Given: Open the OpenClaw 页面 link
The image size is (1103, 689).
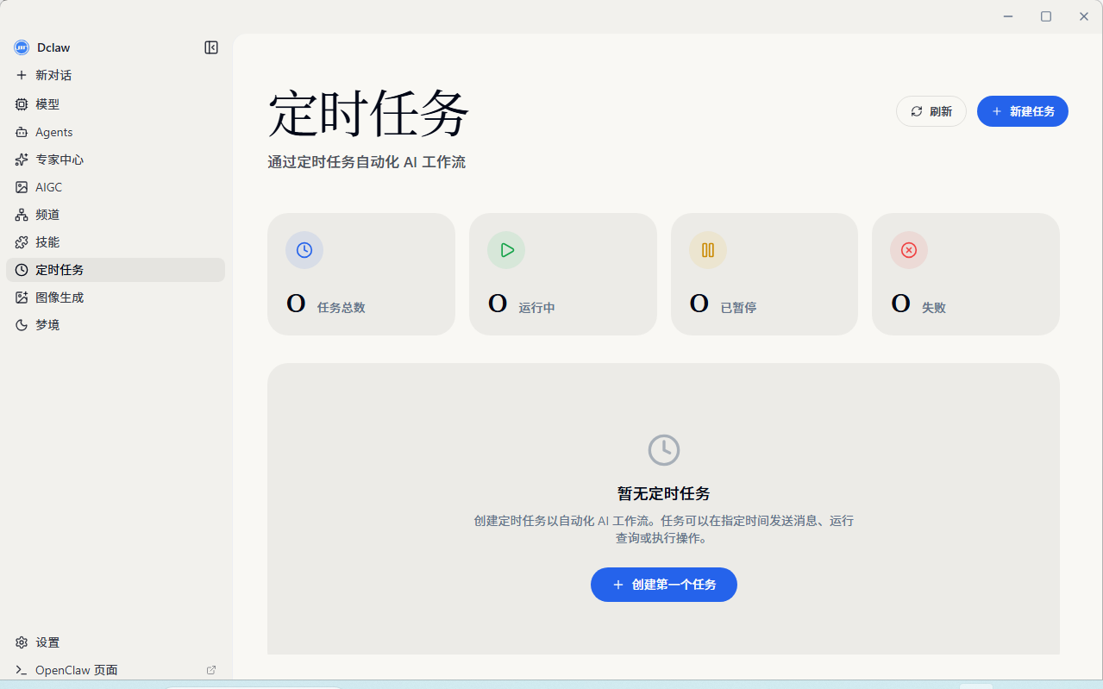Looking at the screenshot, I should click(x=116, y=670).
